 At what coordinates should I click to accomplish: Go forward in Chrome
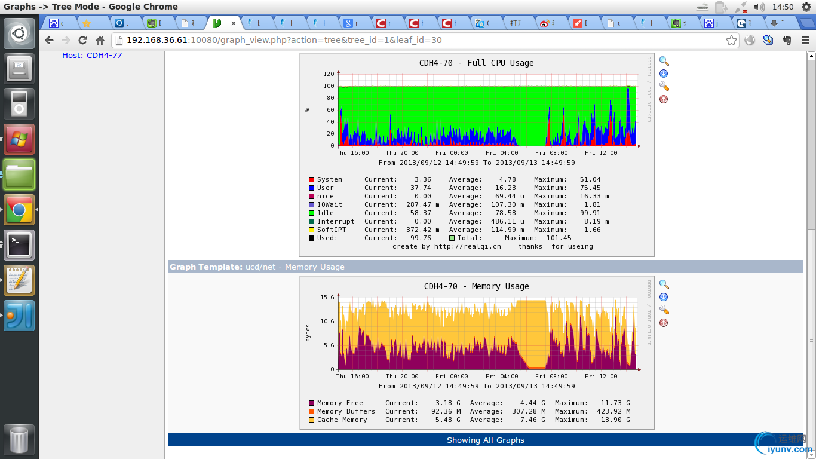pyautogui.click(x=66, y=40)
